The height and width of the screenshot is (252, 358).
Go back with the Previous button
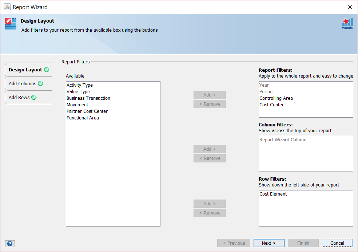click(234, 243)
